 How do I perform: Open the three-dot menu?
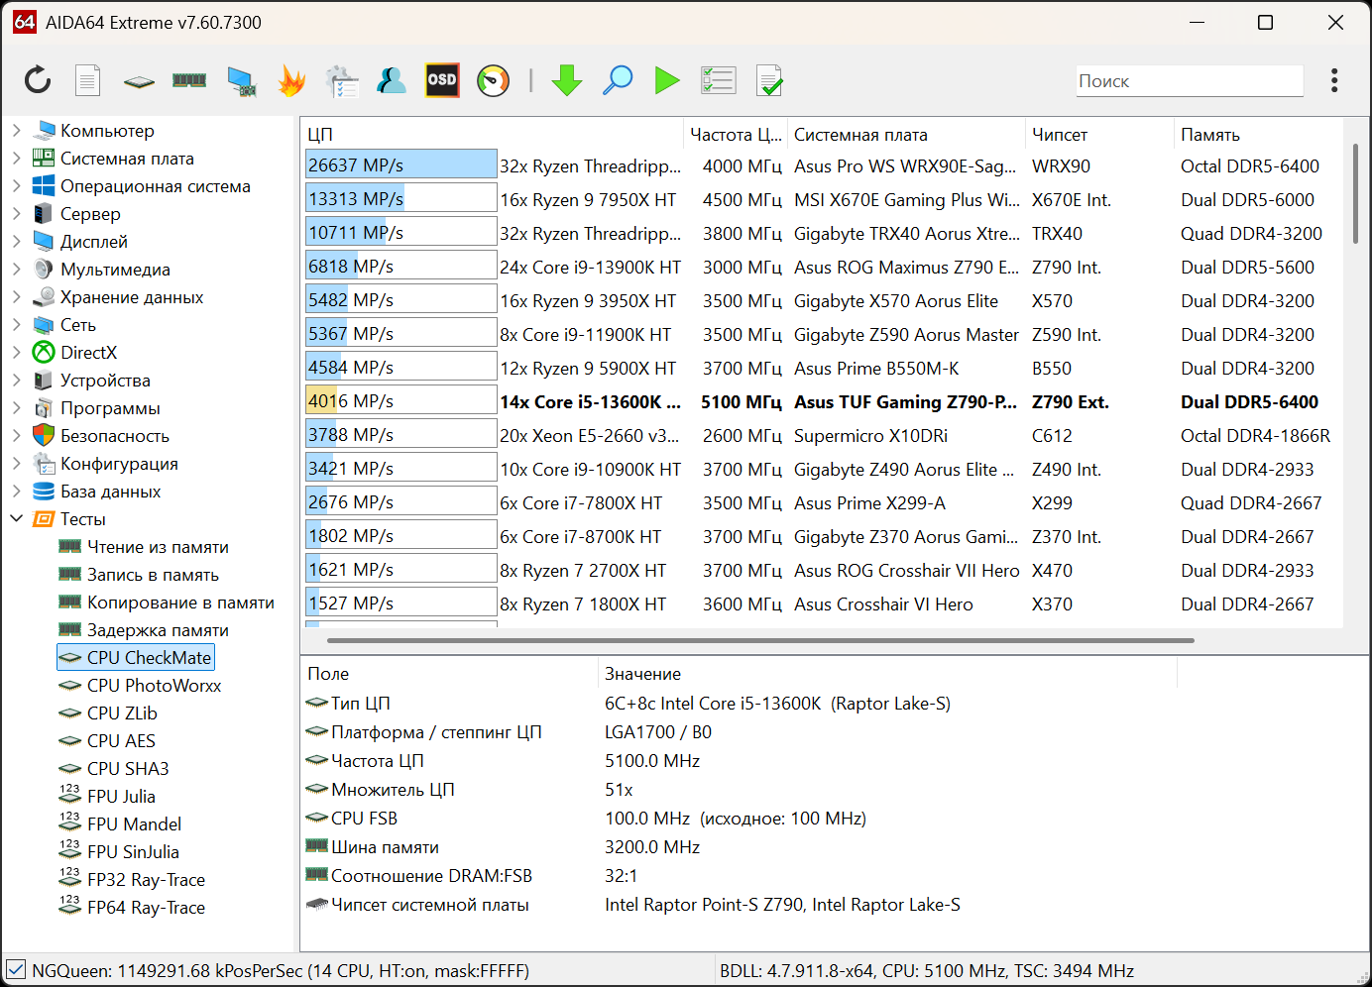click(x=1334, y=80)
